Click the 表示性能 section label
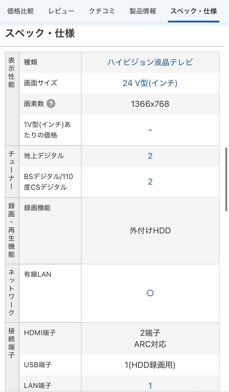Image resolution: width=229 pixels, height=392 pixels. [11, 72]
